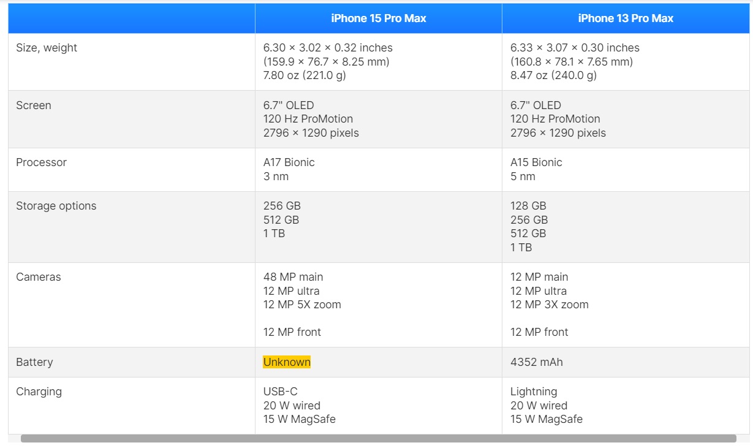753x448 pixels.
Task: Click the A15 Bionic processor text
Action: click(x=536, y=162)
